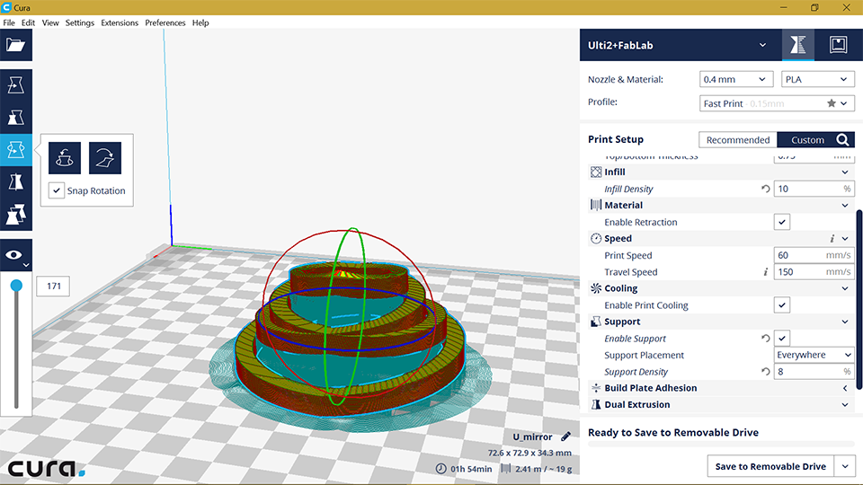Reset Infill Density with revert arrow
This screenshot has height=485, width=863.
click(x=766, y=189)
